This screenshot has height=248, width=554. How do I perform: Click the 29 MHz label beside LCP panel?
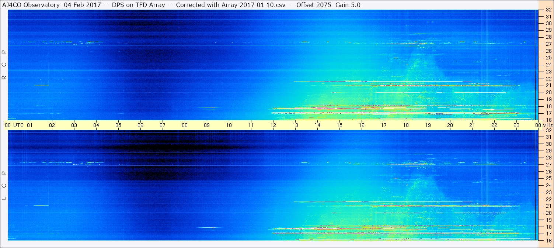[548, 151]
